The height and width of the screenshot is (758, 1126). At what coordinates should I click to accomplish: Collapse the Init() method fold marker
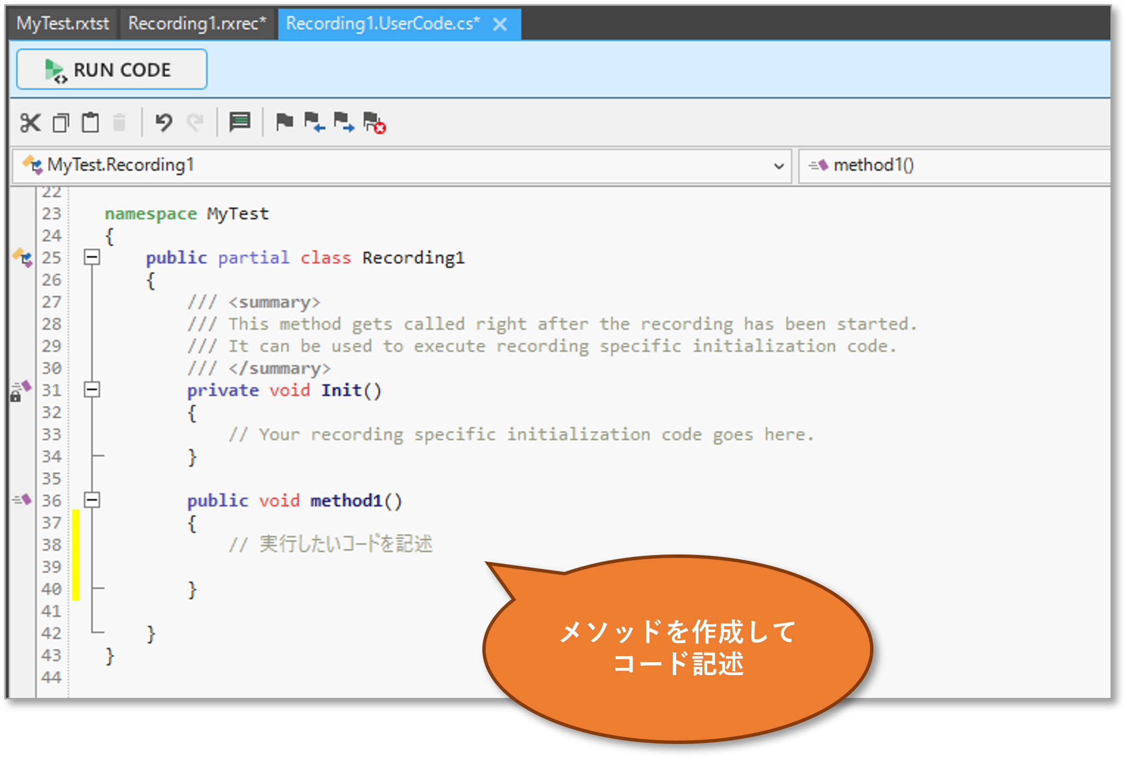point(92,390)
